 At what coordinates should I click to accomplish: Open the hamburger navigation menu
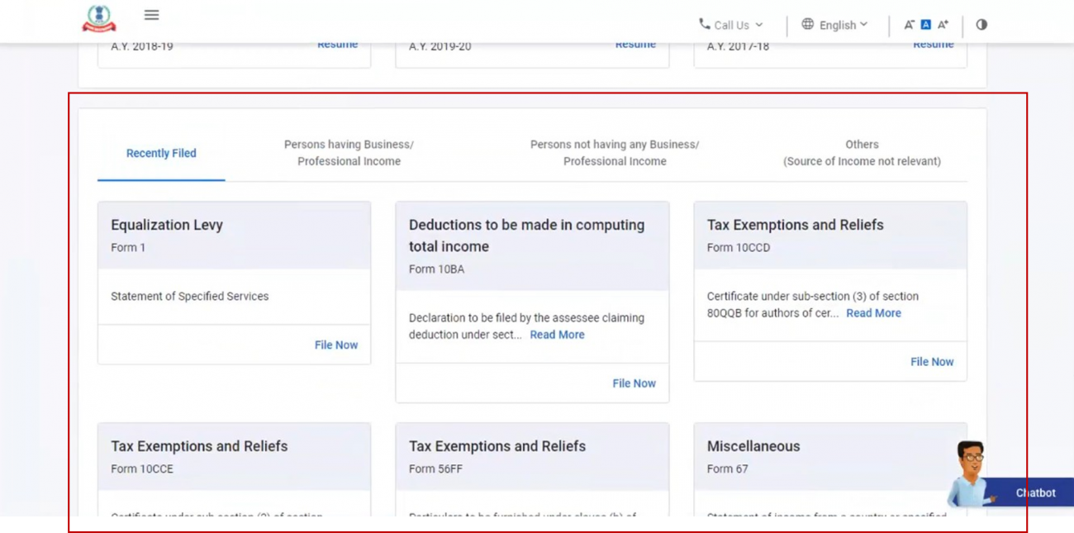click(x=151, y=14)
